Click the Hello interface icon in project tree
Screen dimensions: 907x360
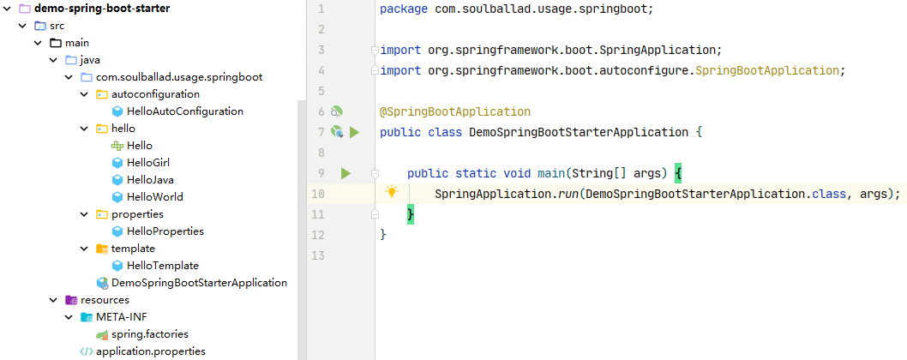tap(117, 146)
